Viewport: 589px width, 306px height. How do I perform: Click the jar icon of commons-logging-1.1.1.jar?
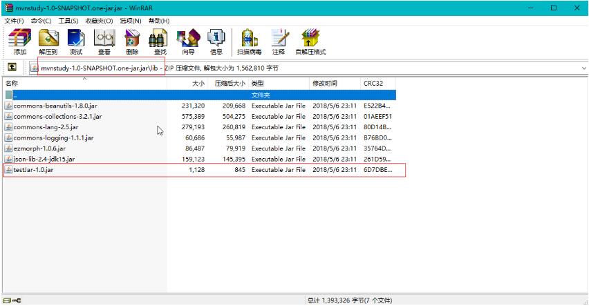coord(8,137)
